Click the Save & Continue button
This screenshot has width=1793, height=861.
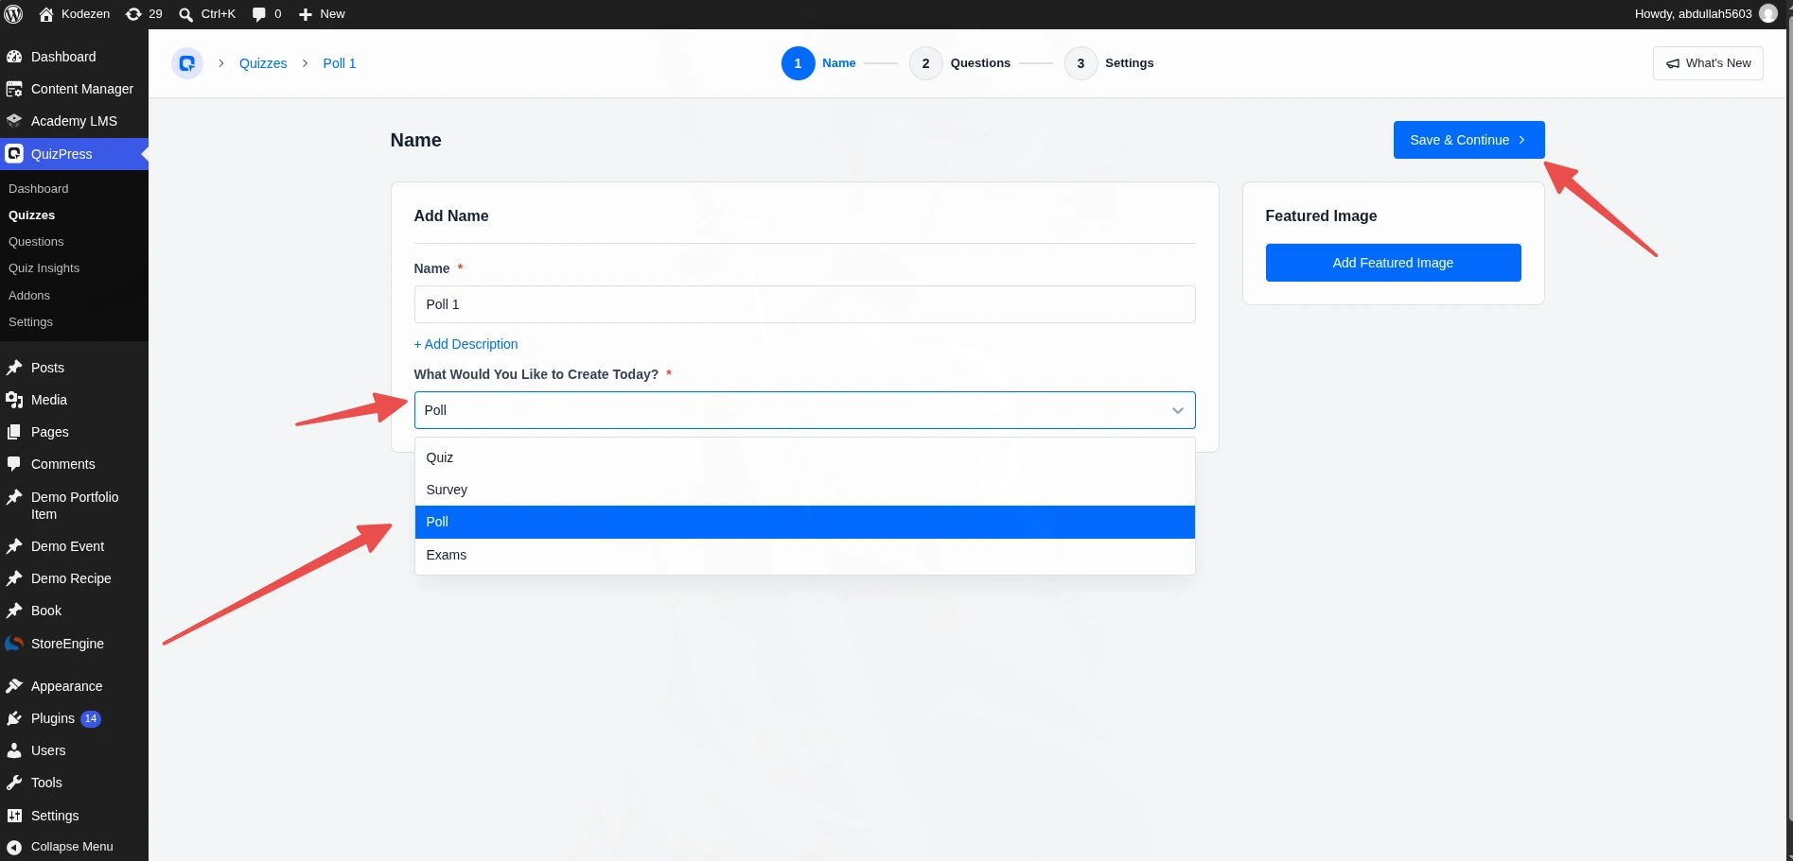click(1468, 140)
